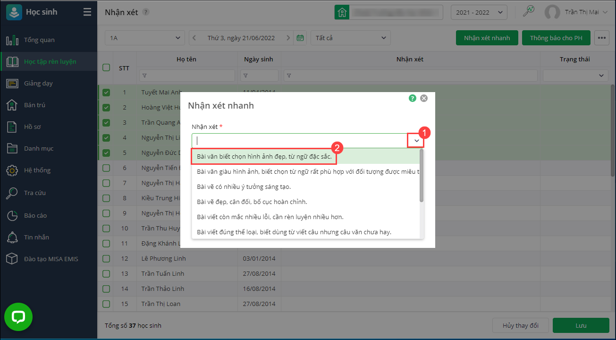Select 'Bài vẽ có nhiều ý tưởng sáng tạo' option
616x340 pixels.
tap(244, 187)
